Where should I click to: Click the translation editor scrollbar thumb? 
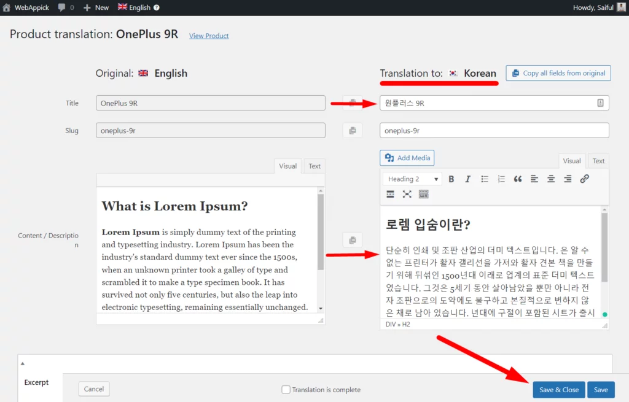604,247
